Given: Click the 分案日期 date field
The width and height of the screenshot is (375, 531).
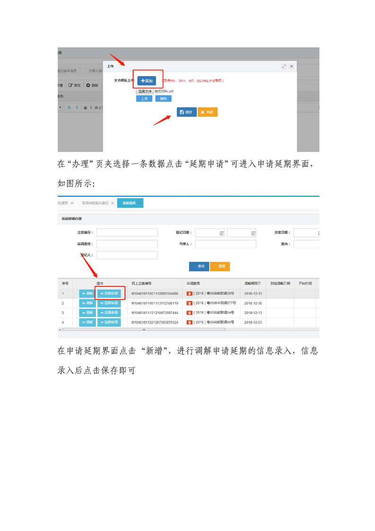Looking at the screenshot, I should tap(306, 232).
